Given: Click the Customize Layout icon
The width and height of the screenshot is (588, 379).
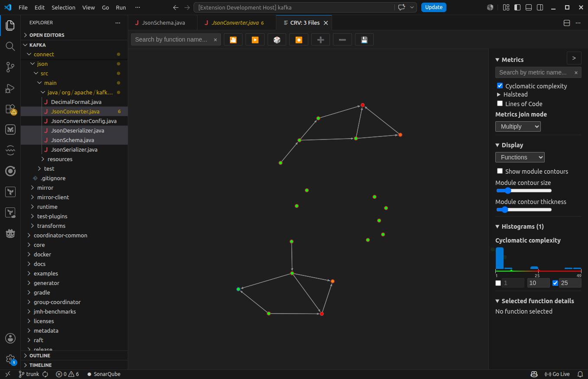Looking at the screenshot, I should click(506, 7).
